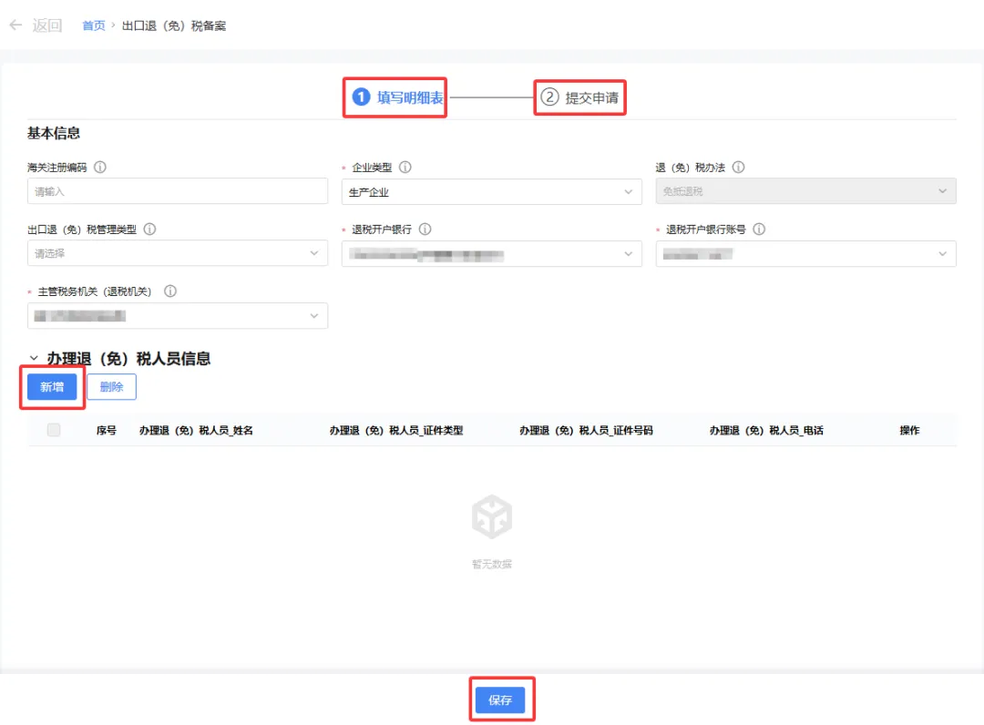The image size is (984, 725).
Task: Click the 新增 button to add personnel
Action: coord(51,386)
